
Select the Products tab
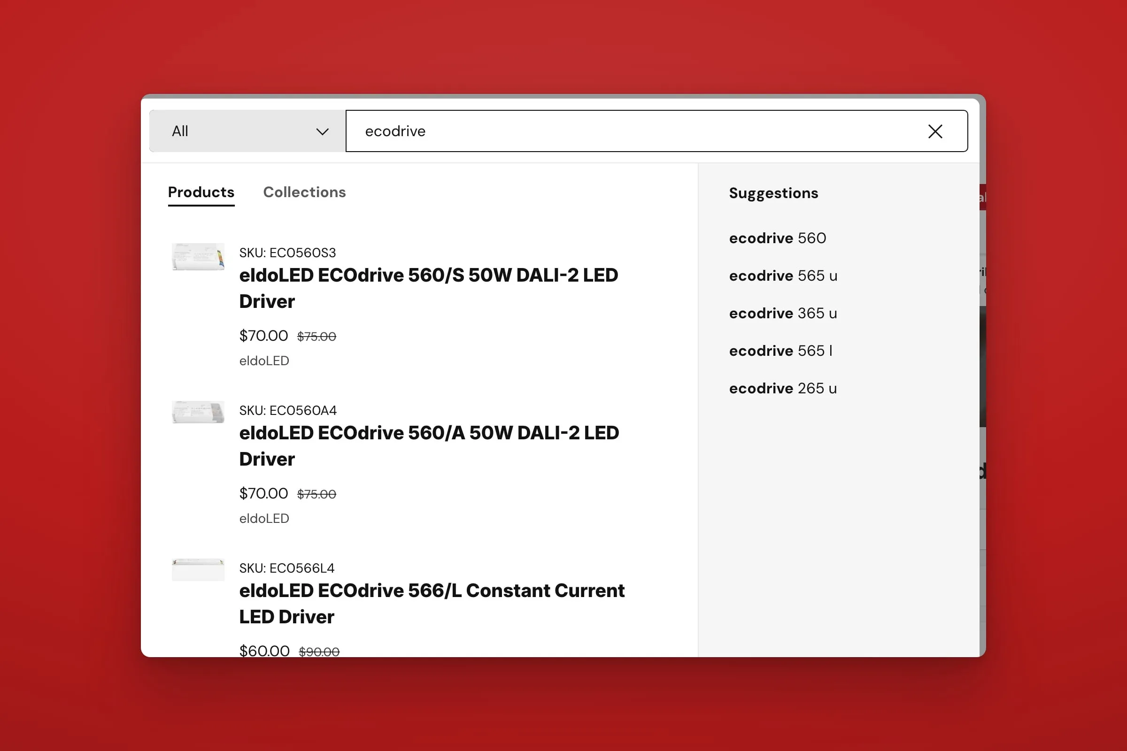pyautogui.click(x=201, y=192)
